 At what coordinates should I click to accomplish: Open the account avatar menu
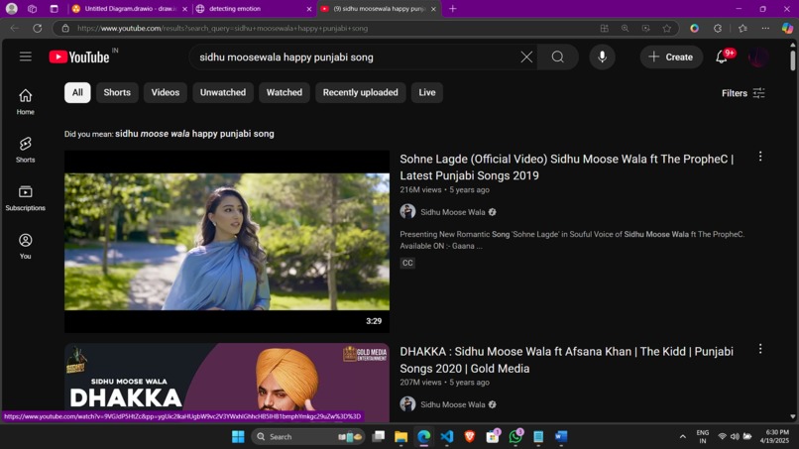(758, 57)
